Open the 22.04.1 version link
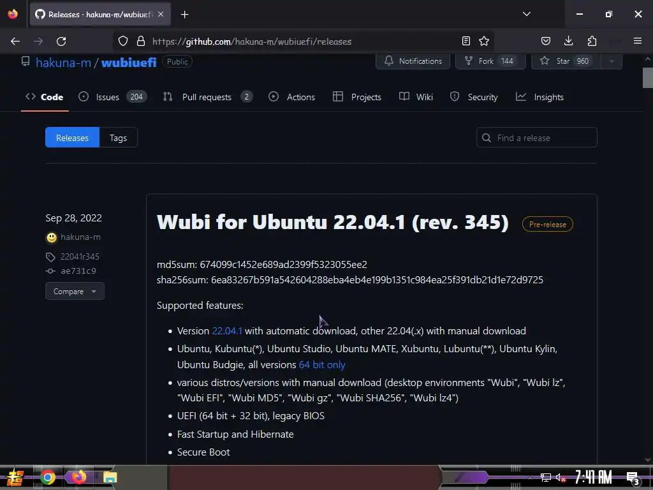The width and height of the screenshot is (653, 490). tap(227, 331)
